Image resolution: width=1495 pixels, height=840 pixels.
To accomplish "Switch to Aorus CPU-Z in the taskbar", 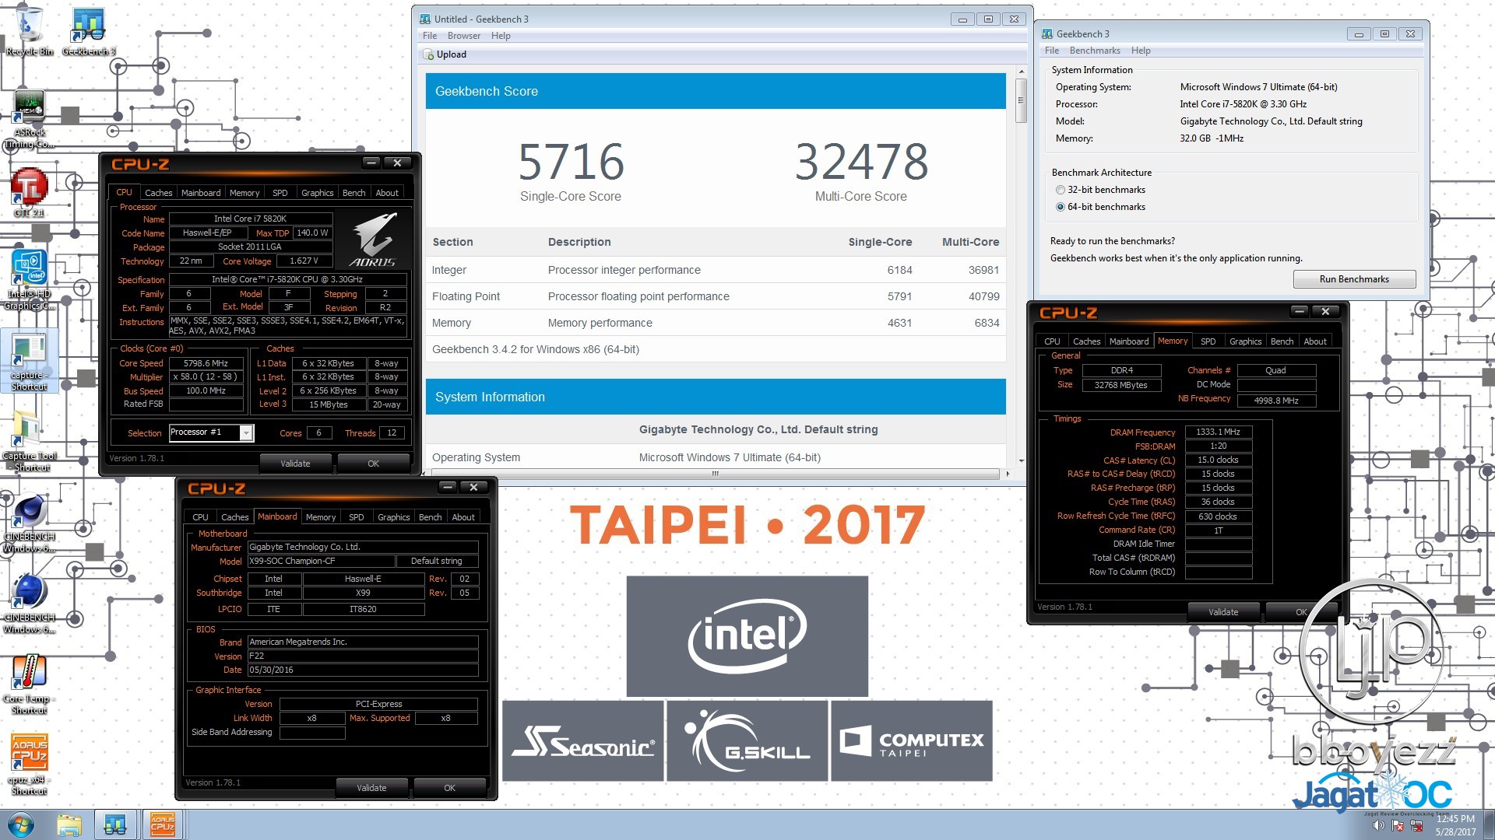I will point(162,824).
